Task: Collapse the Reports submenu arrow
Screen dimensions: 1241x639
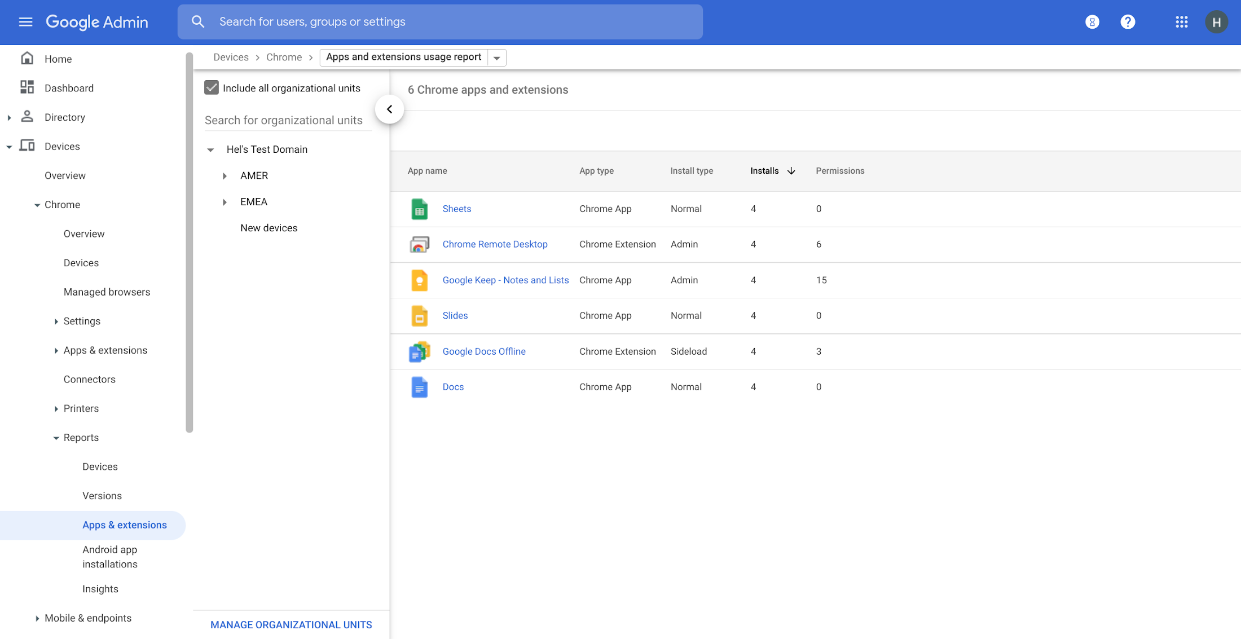Action: (x=56, y=438)
